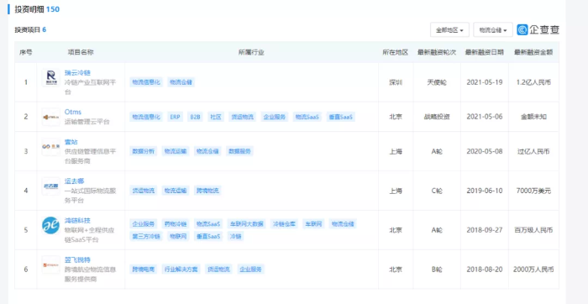Click 企业服务 tag in 翌飞锐特 row
588x304 pixels.
point(251,269)
